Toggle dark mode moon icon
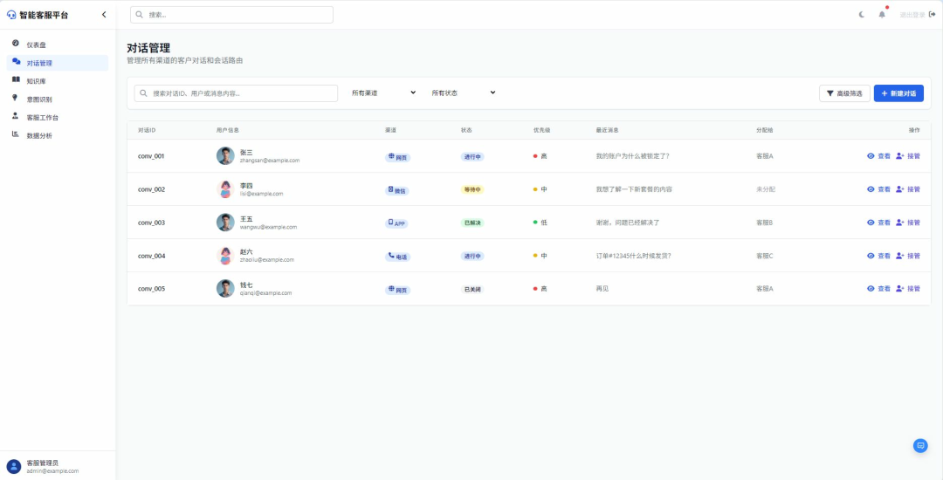The image size is (943, 480). [862, 14]
